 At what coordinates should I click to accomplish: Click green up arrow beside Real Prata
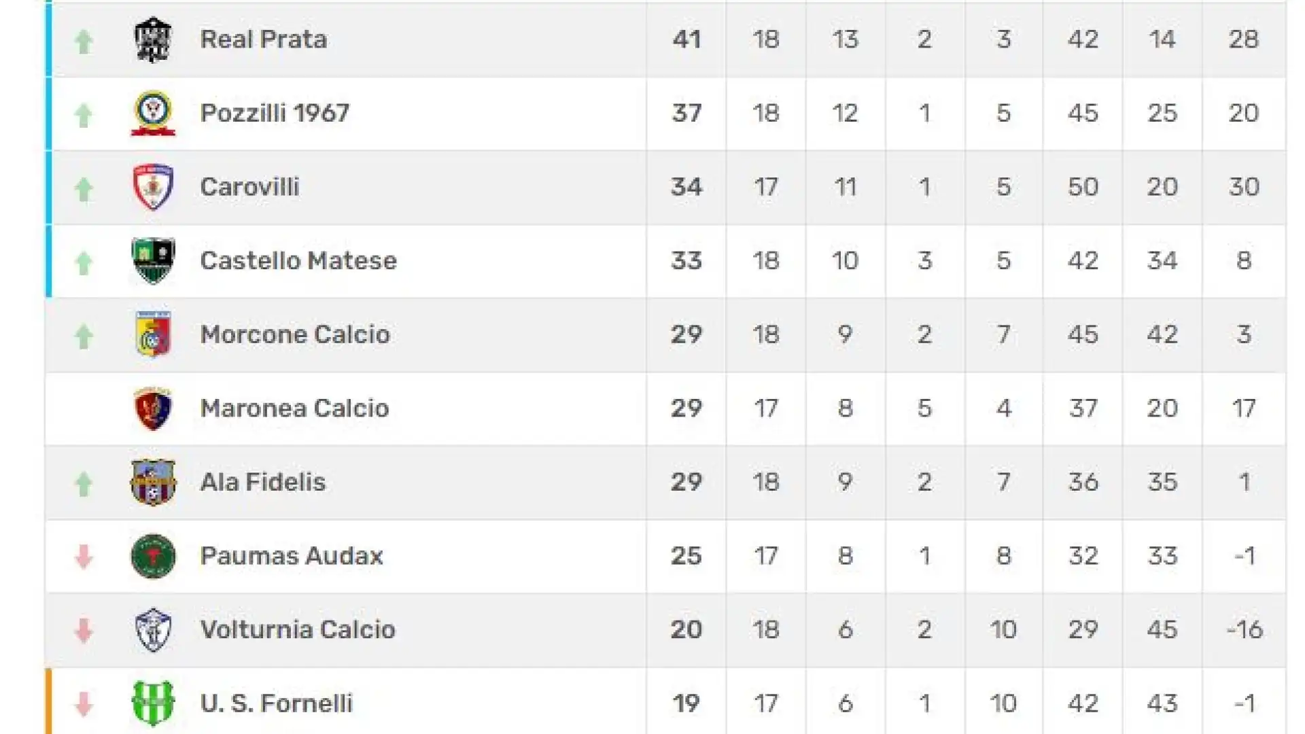point(84,41)
